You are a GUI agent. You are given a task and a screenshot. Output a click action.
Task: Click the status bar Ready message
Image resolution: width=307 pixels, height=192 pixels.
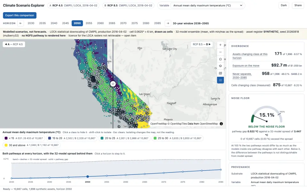click(x=37, y=189)
